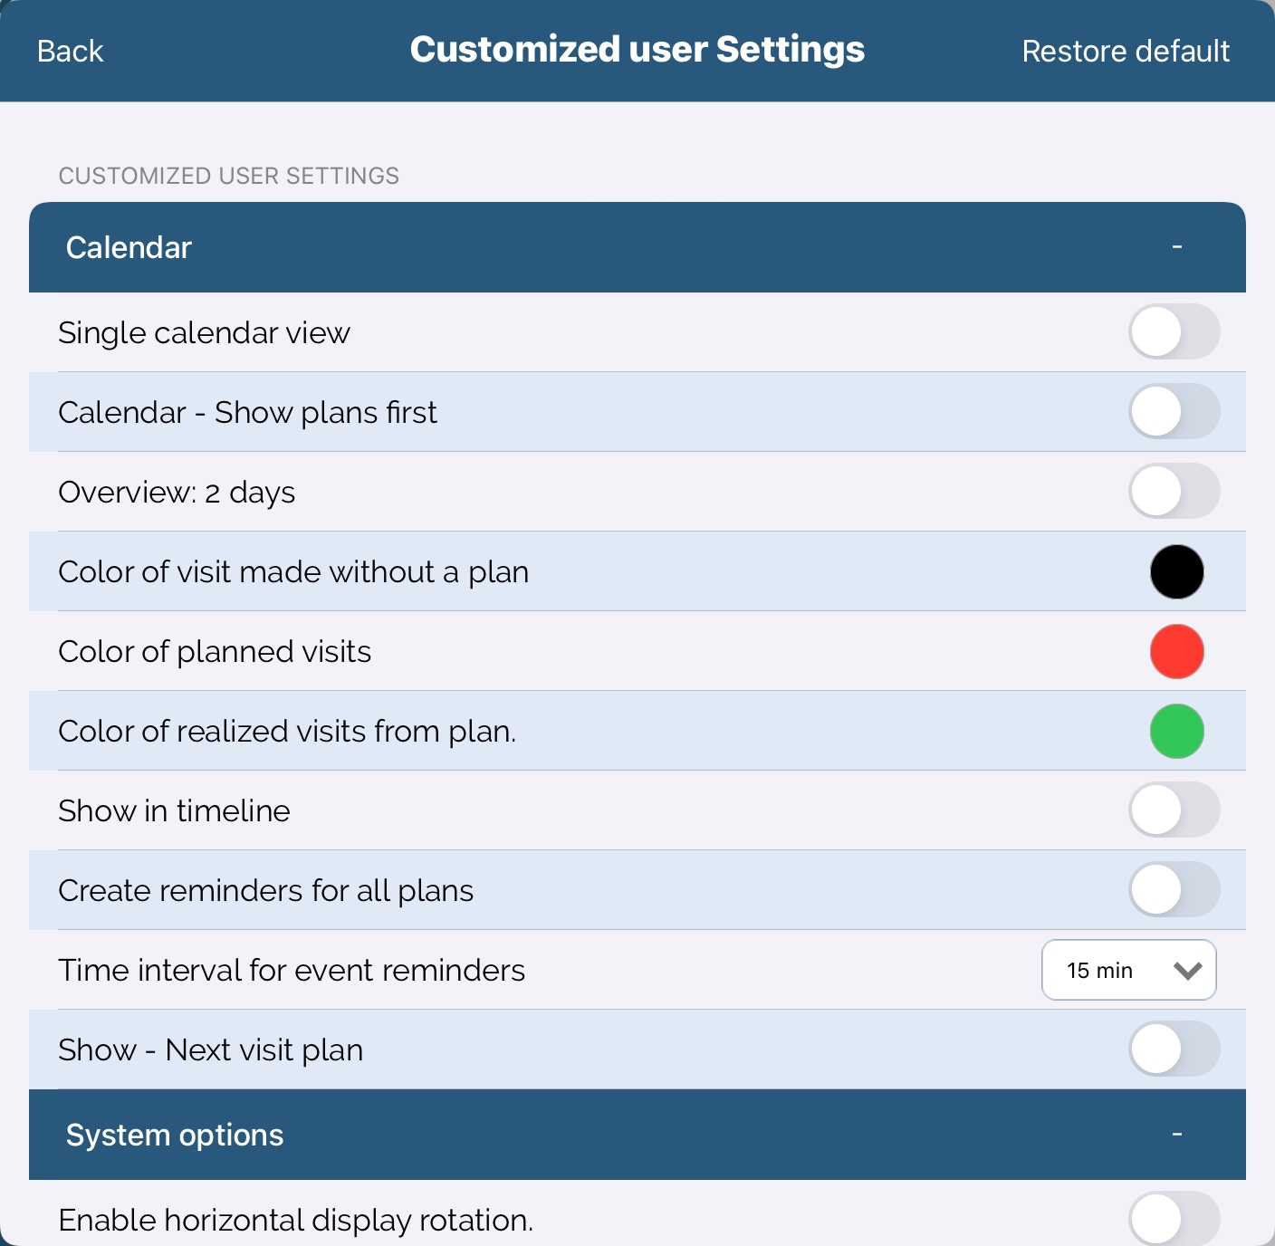Screen dimensions: 1275x1246
Task: Enable the Single calendar view toggle
Action: pyautogui.click(x=1174, y=332)
